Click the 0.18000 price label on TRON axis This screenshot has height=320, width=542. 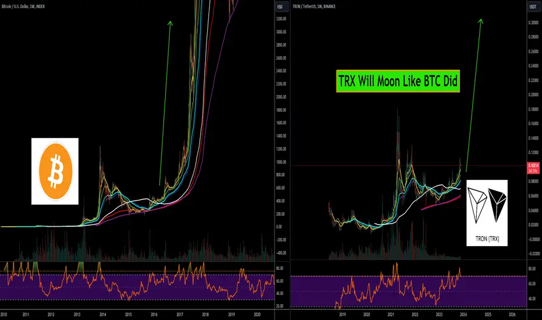pos(534,109)
